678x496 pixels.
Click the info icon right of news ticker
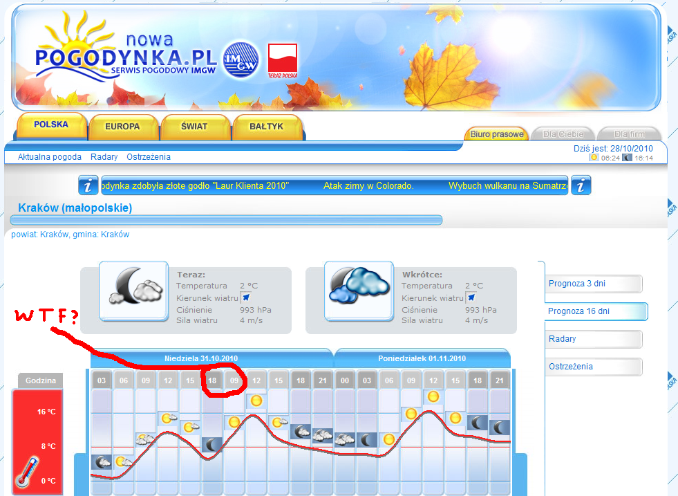[581, 185]
